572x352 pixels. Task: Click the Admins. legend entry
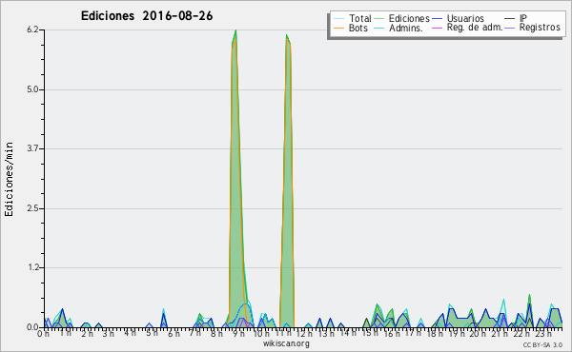[398, 28]
